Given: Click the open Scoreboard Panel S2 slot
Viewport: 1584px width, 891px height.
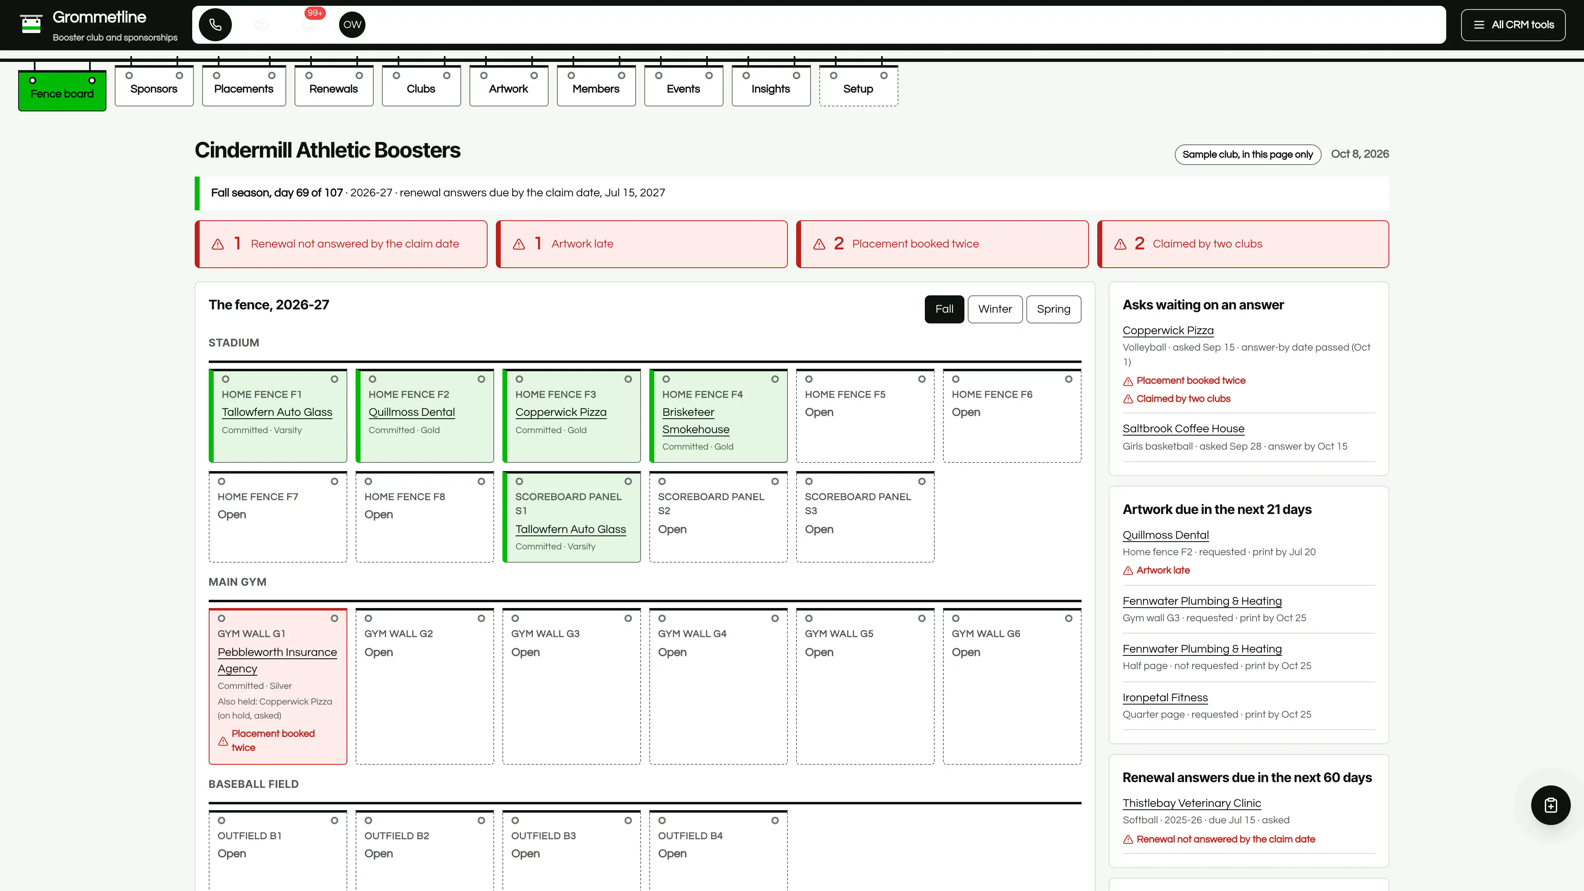Looking at the screenshot, I should click(718, 516).
